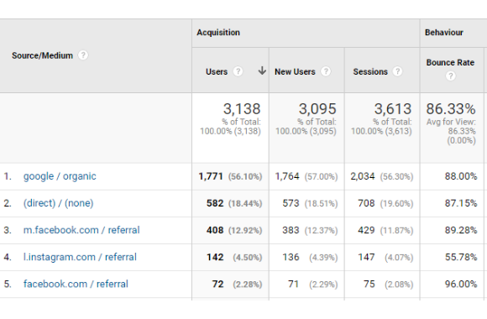Select the 55.78% bounce rate cell
This screenshot has width=487, height=319.
[461, 257]
